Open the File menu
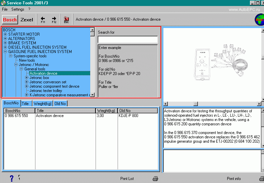Viewport: 264px width, 183px height. 5,9
